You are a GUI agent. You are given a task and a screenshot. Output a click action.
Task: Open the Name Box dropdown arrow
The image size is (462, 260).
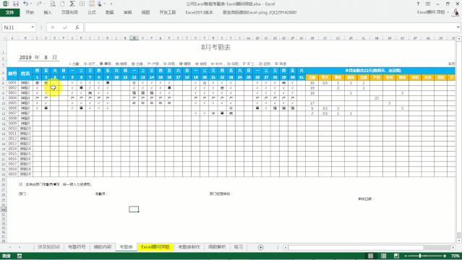tap(33, 27)
